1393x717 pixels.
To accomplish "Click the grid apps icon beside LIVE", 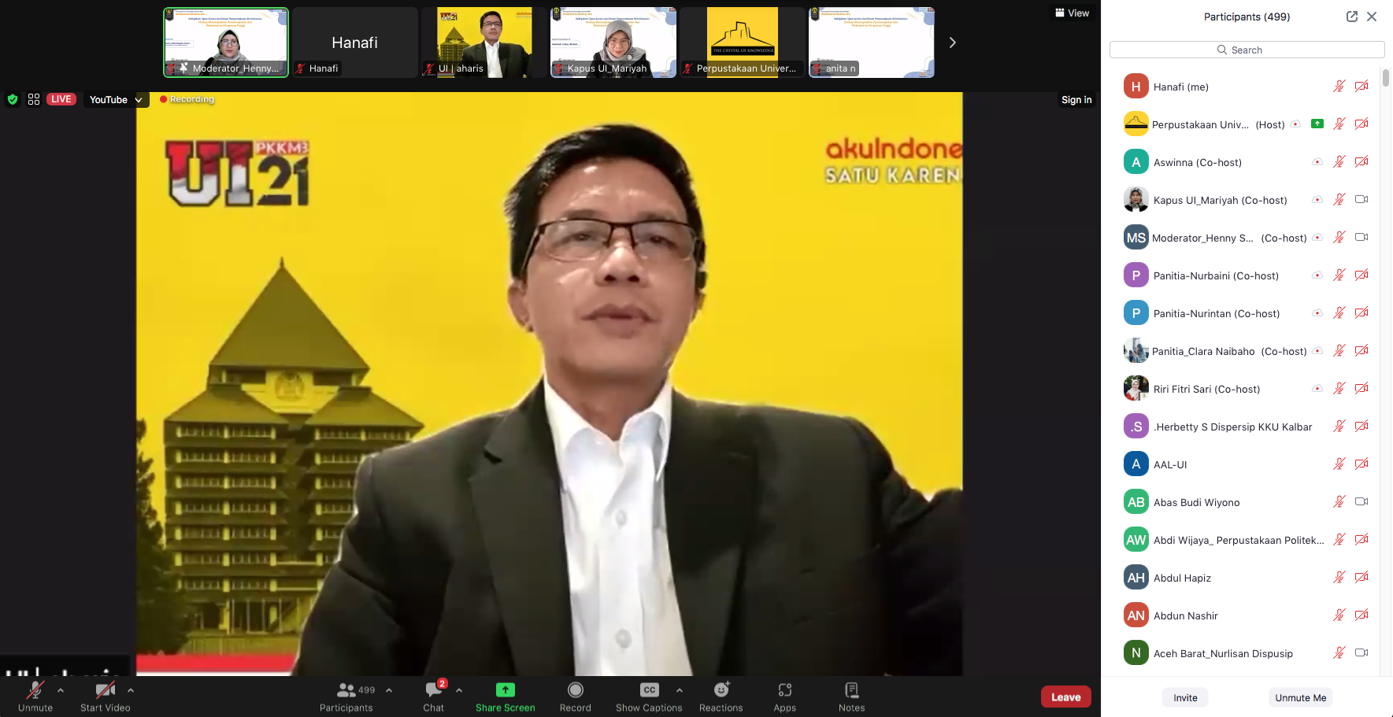I will 34,99.
